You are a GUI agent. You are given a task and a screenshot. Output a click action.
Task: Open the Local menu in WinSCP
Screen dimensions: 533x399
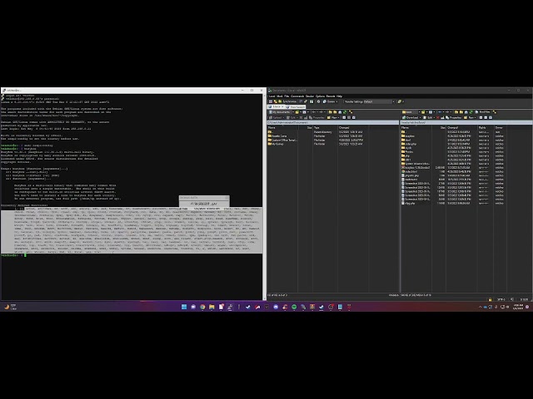pyautogui.click(x=272, y=96)
